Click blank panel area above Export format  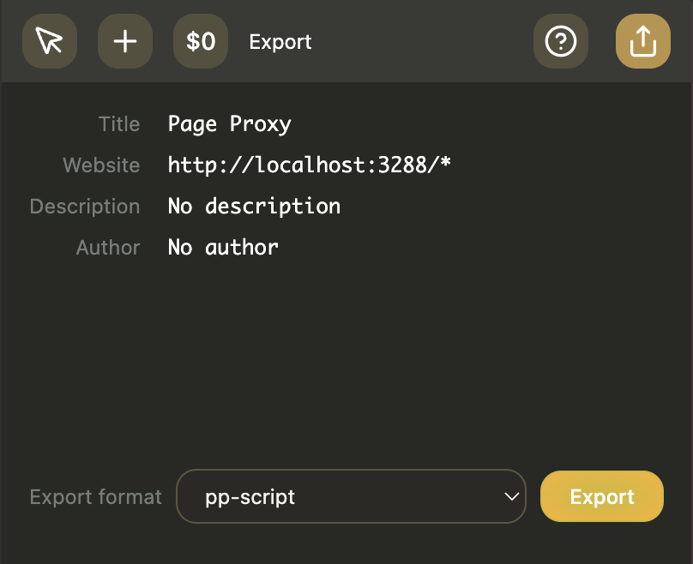click(x=343, y=369)
